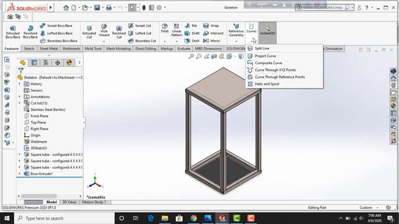The height and width of the screenshot is (224, 399).
Task: Switch to the Sketch tab
Action: click(29, 49)
